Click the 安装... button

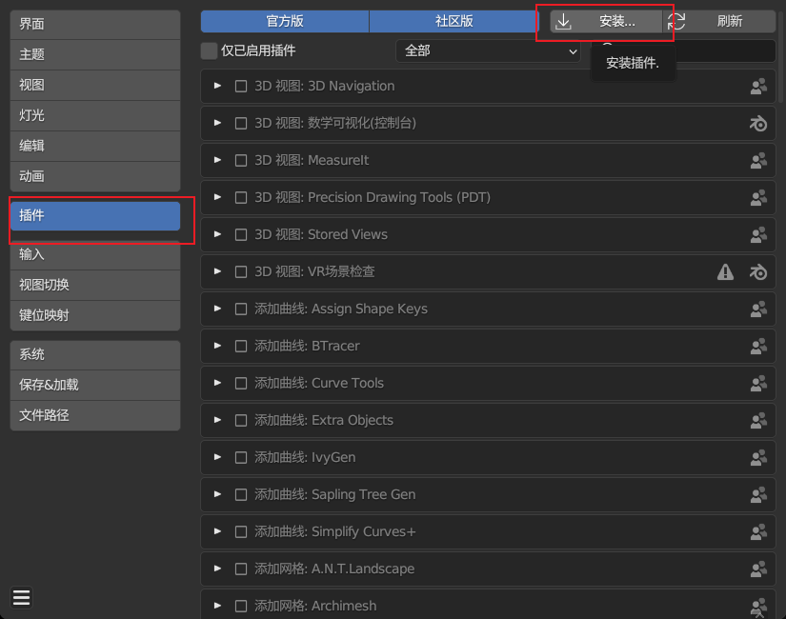(606, 22)
